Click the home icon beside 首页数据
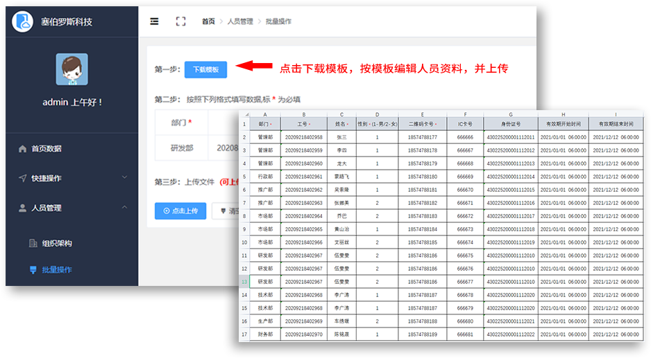This screenshot has height=358, width=651. point(22,149)
